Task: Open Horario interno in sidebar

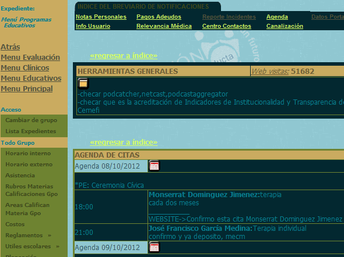Action: [x=28, y=154]
